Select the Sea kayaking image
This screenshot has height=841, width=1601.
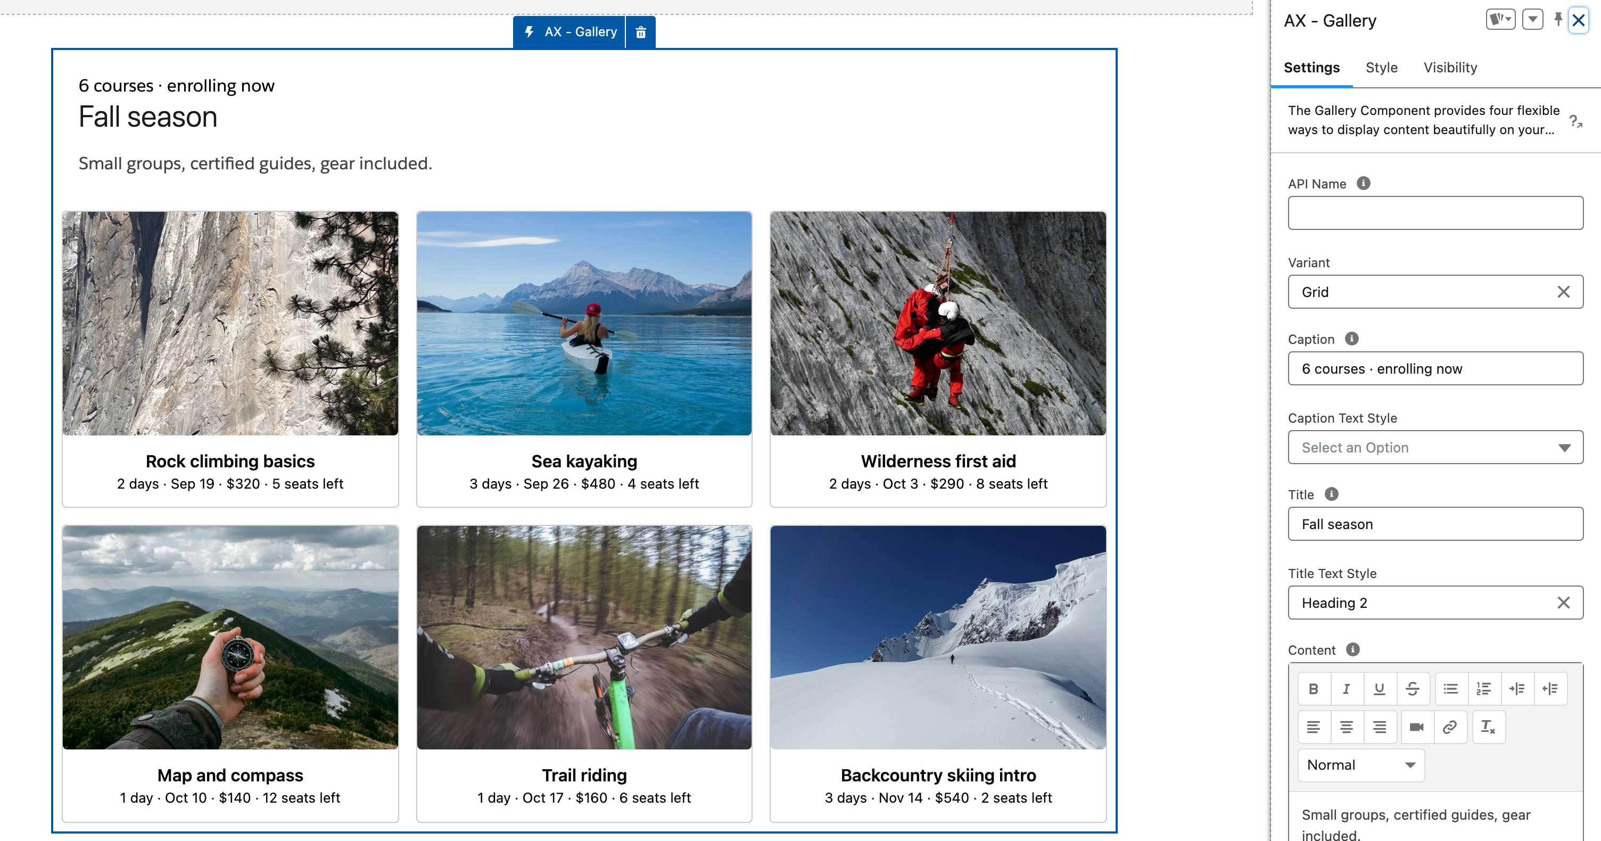[584, 323]
